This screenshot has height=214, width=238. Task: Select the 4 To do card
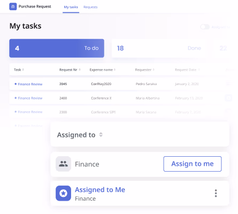tap(57, 48)
